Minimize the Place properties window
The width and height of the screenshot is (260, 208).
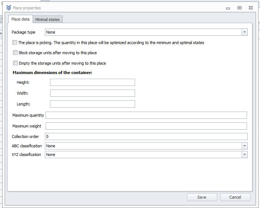pyautogui.click(x=228, y=8)
